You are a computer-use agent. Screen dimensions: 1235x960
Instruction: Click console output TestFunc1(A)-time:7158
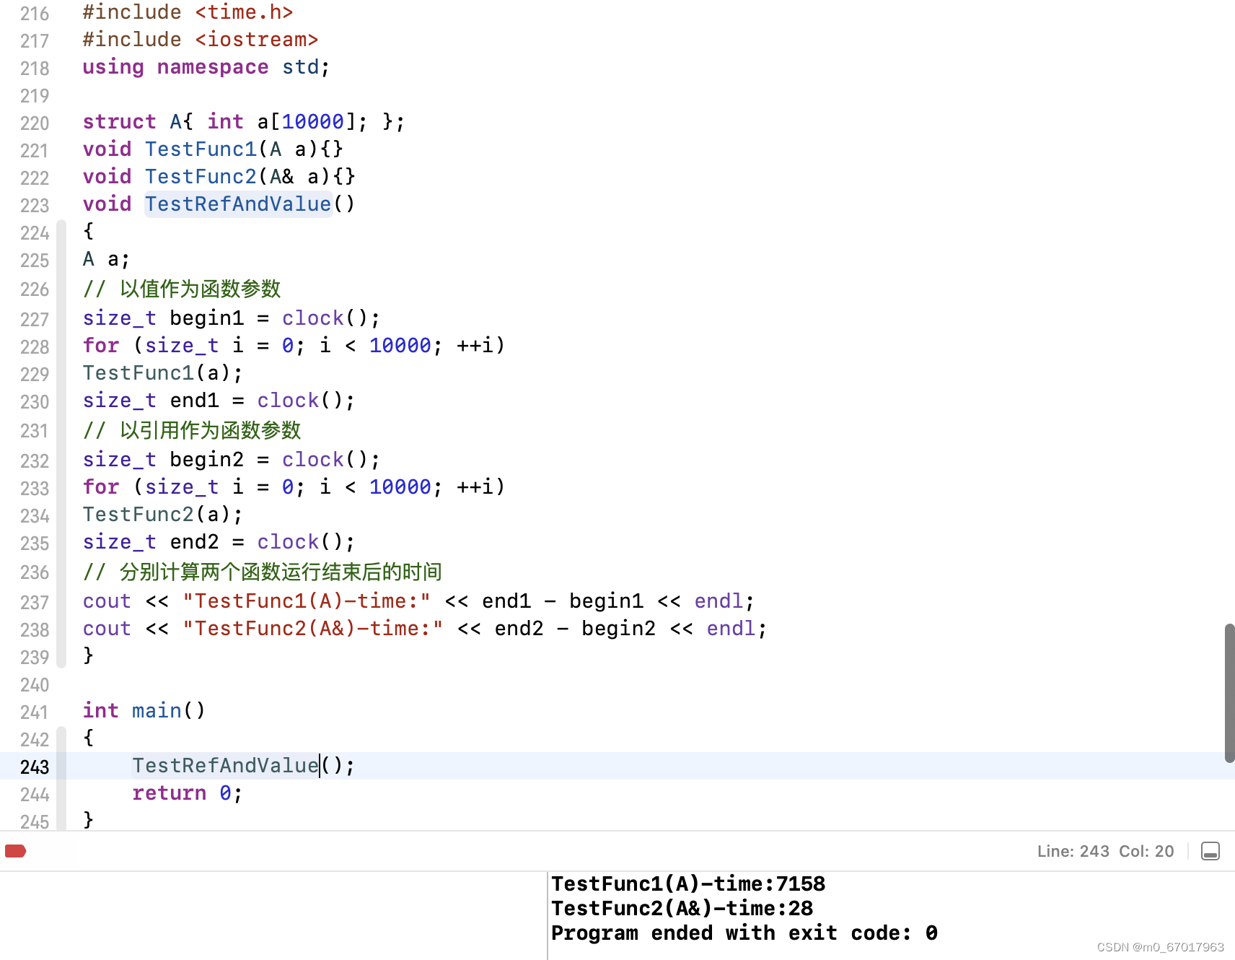[688, 884]
